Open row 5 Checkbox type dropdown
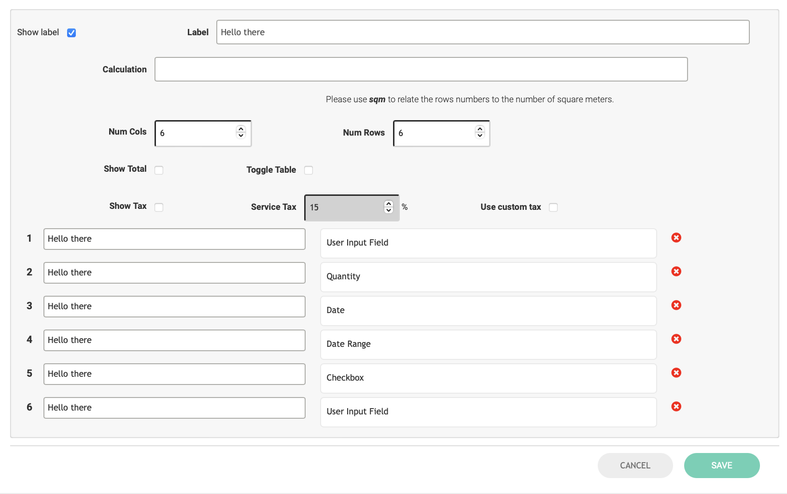Screen dimensions: 787x494 click(x=488, y=378)
